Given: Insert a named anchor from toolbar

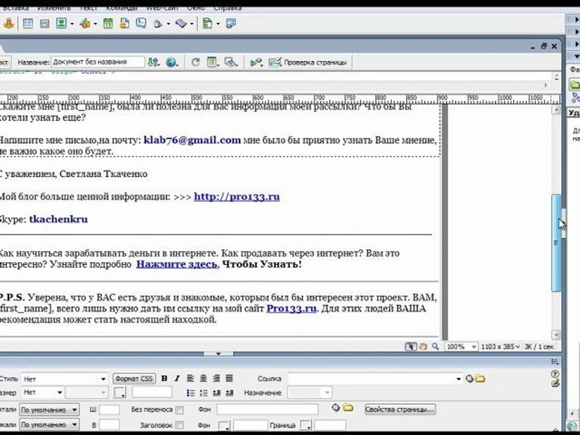Looking at the screenshot, I should (x=9, y=24).
